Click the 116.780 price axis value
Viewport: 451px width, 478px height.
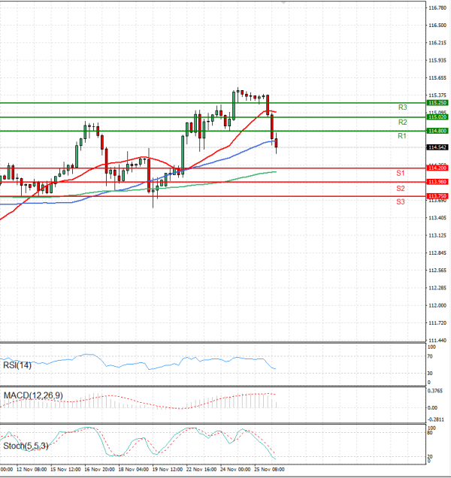[437, 8]
